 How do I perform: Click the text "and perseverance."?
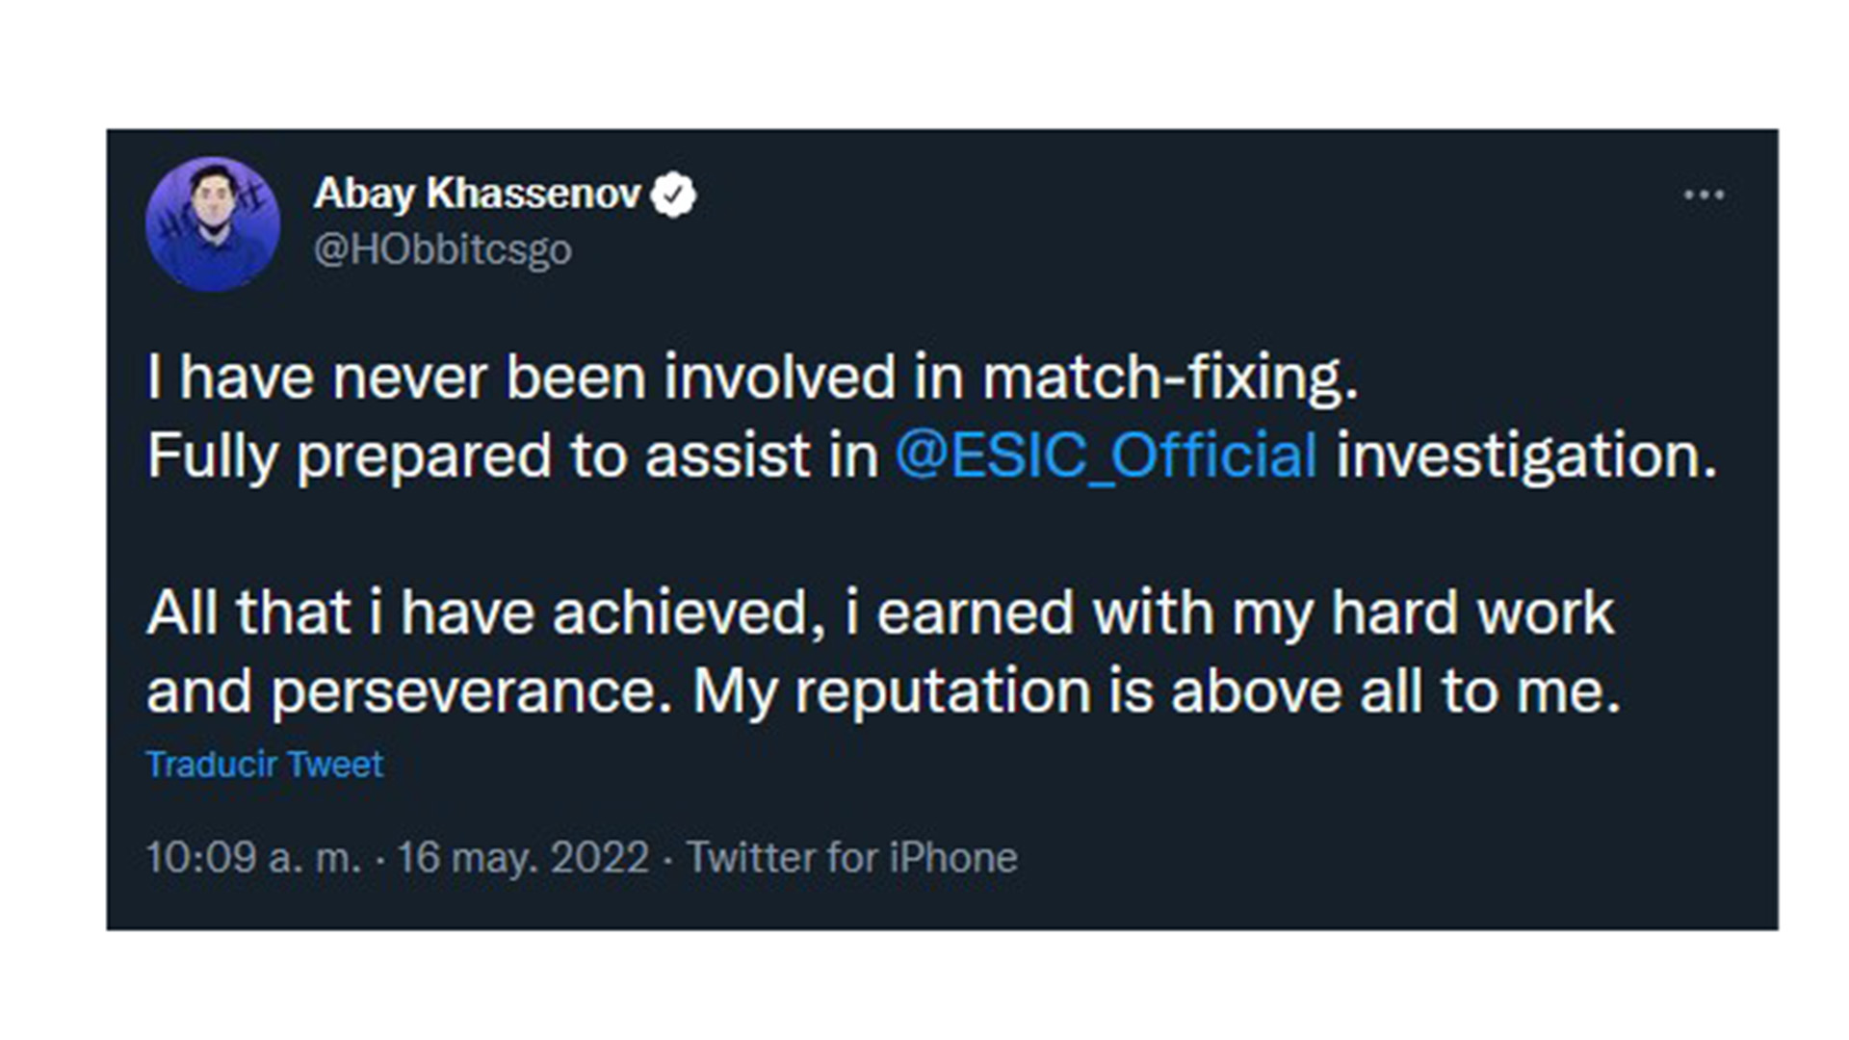409,691
